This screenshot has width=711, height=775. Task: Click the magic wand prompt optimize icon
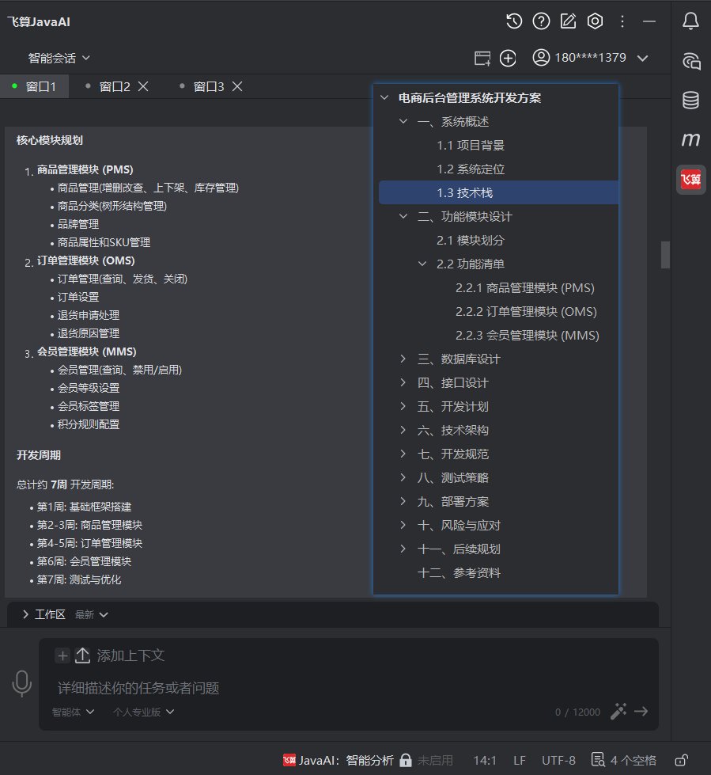(x=618, y=711)
